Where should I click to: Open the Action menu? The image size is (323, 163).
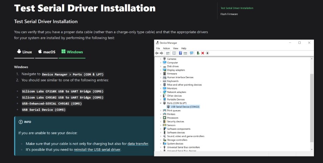166,48
